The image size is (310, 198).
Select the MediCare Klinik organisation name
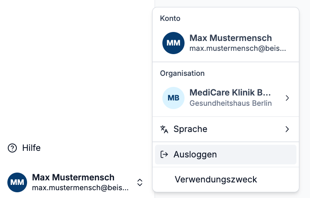230,93
